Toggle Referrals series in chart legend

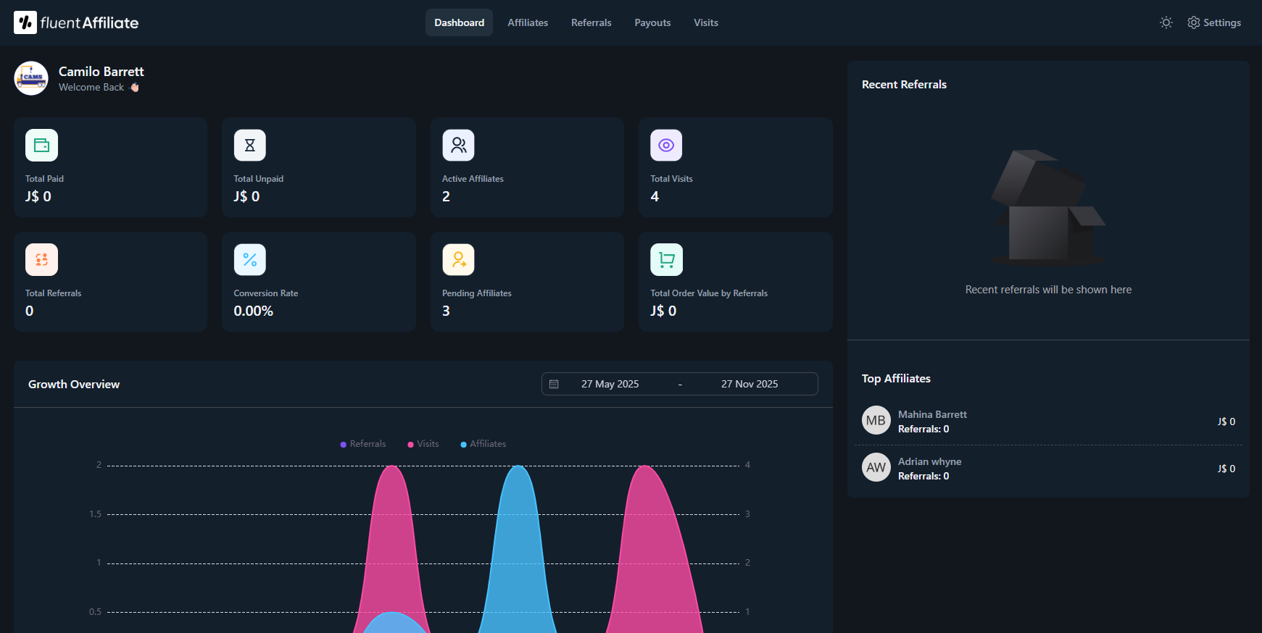(363, 444)
